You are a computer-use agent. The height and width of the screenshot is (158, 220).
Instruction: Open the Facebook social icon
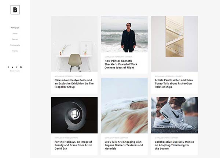click(8, 67)
